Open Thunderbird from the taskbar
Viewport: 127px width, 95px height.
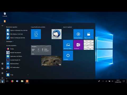pos(17,81)
